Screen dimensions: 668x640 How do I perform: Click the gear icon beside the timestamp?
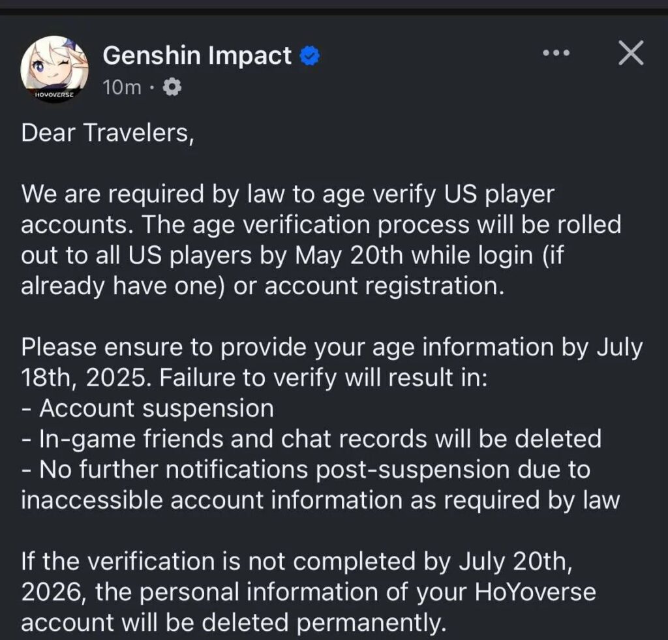(174, 87)
